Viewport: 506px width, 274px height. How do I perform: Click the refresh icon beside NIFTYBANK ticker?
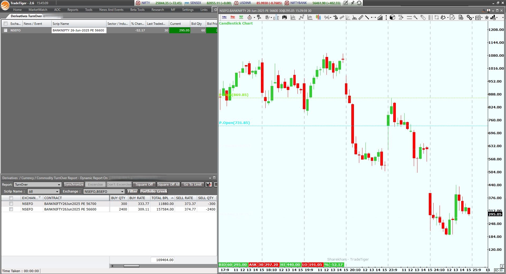coord(359,3)
